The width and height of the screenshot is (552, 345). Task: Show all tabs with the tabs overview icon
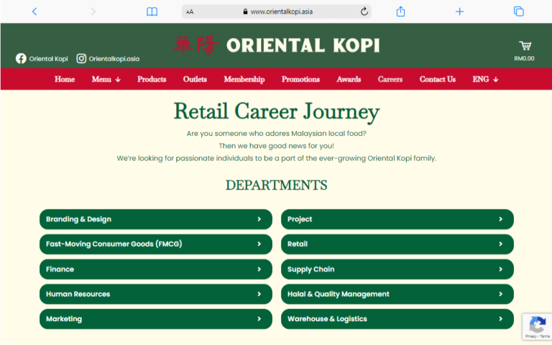[x=518, y=11]
